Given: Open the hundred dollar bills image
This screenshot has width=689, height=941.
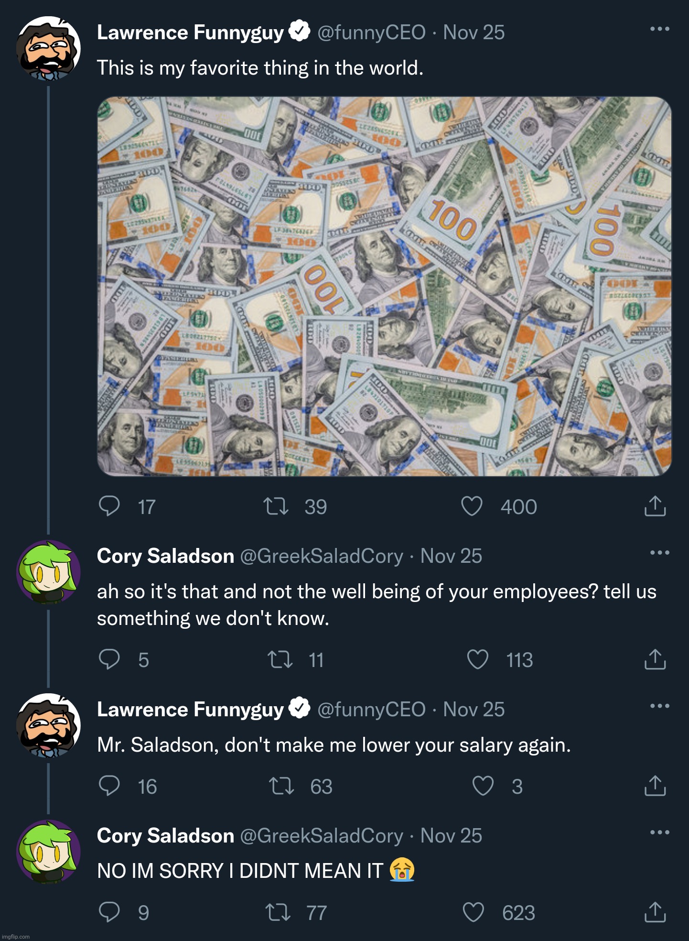Looking at the screenshot, I should [x=384, y=286].
